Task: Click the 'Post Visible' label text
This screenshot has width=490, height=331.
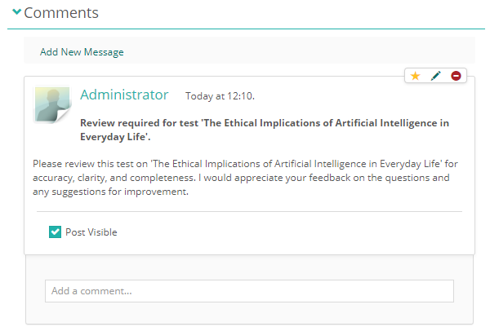Action: pyautogui.click(x=91, y=232)
